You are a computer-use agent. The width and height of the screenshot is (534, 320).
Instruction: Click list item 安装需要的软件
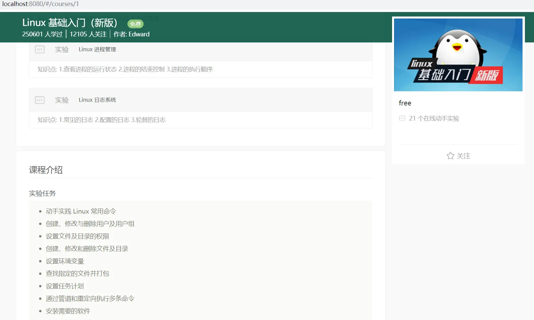click(x=68, y=311)
